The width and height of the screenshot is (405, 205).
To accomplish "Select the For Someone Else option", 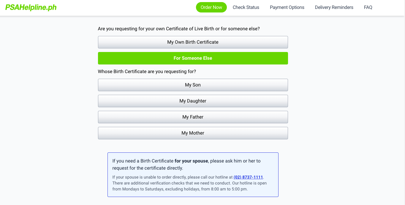I will pos(193,58).
